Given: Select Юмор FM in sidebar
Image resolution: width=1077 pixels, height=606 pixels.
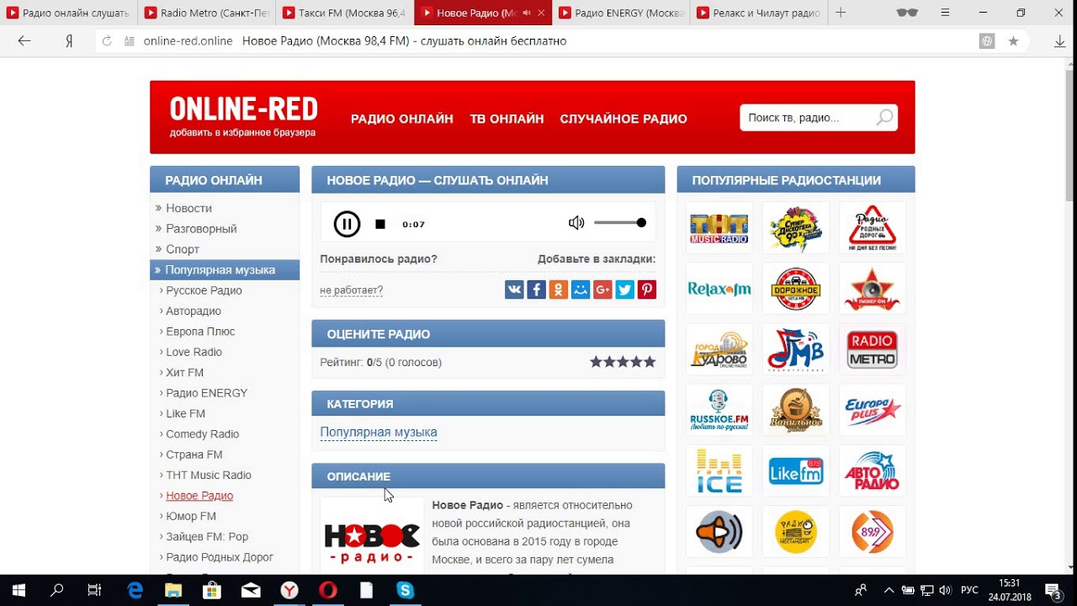Looking at the screenshot, I should [x=191, y=516].
